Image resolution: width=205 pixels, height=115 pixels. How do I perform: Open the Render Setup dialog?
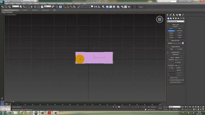coord(122,7)
